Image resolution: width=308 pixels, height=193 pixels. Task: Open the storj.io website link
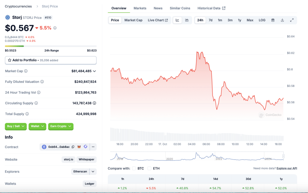[x=68, y=159]
